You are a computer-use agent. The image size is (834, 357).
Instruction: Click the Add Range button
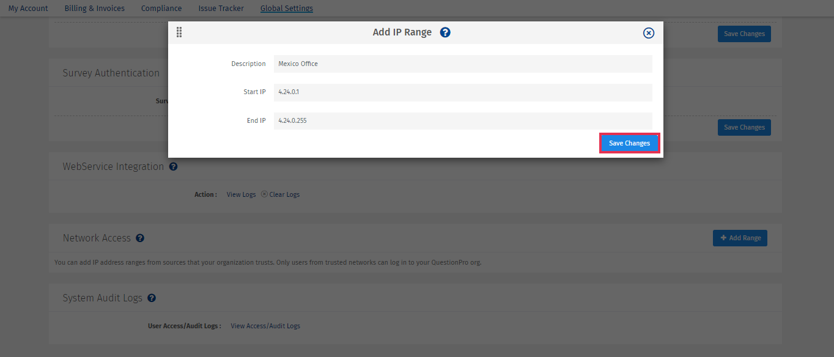pos(740,238)
